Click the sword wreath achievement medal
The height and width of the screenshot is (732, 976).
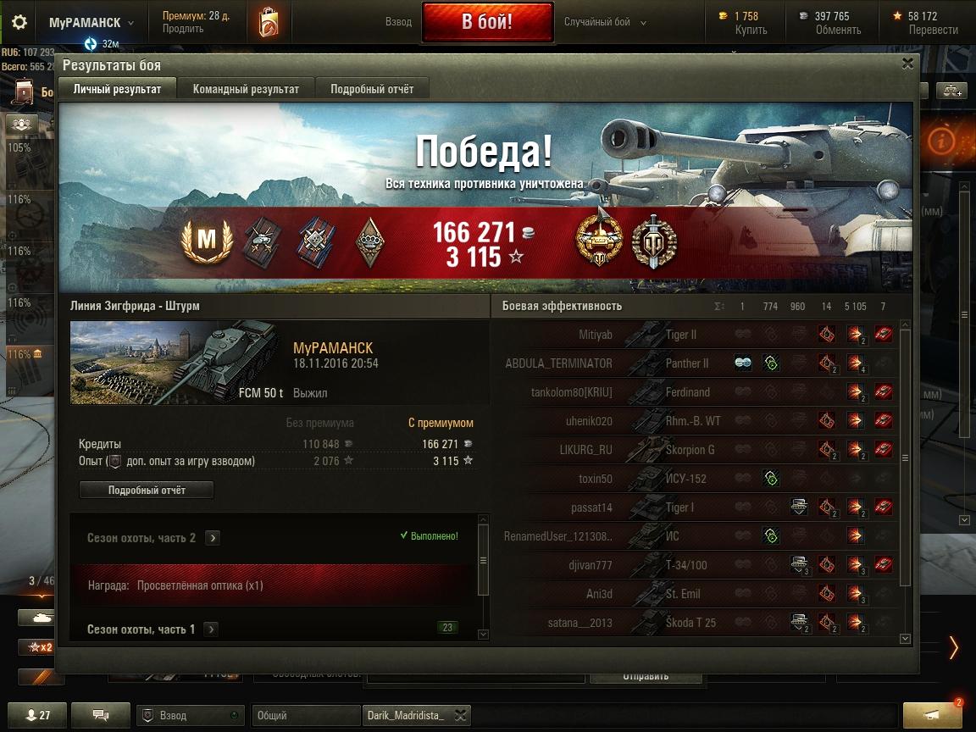pos(654,241)
